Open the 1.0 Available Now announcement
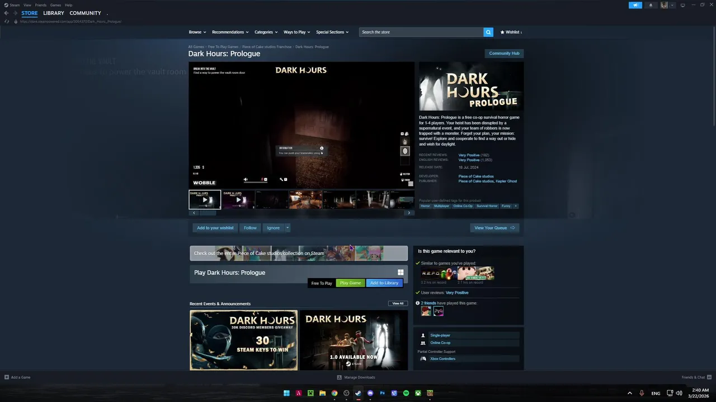Screen dimensions: 716x402 click(354, 340)
